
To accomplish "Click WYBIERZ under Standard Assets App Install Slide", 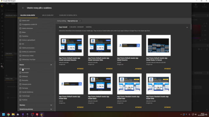I will (x=168, y=107).
